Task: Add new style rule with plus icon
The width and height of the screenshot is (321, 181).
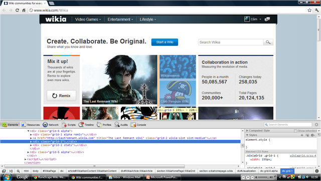Action: pos(302,135)
